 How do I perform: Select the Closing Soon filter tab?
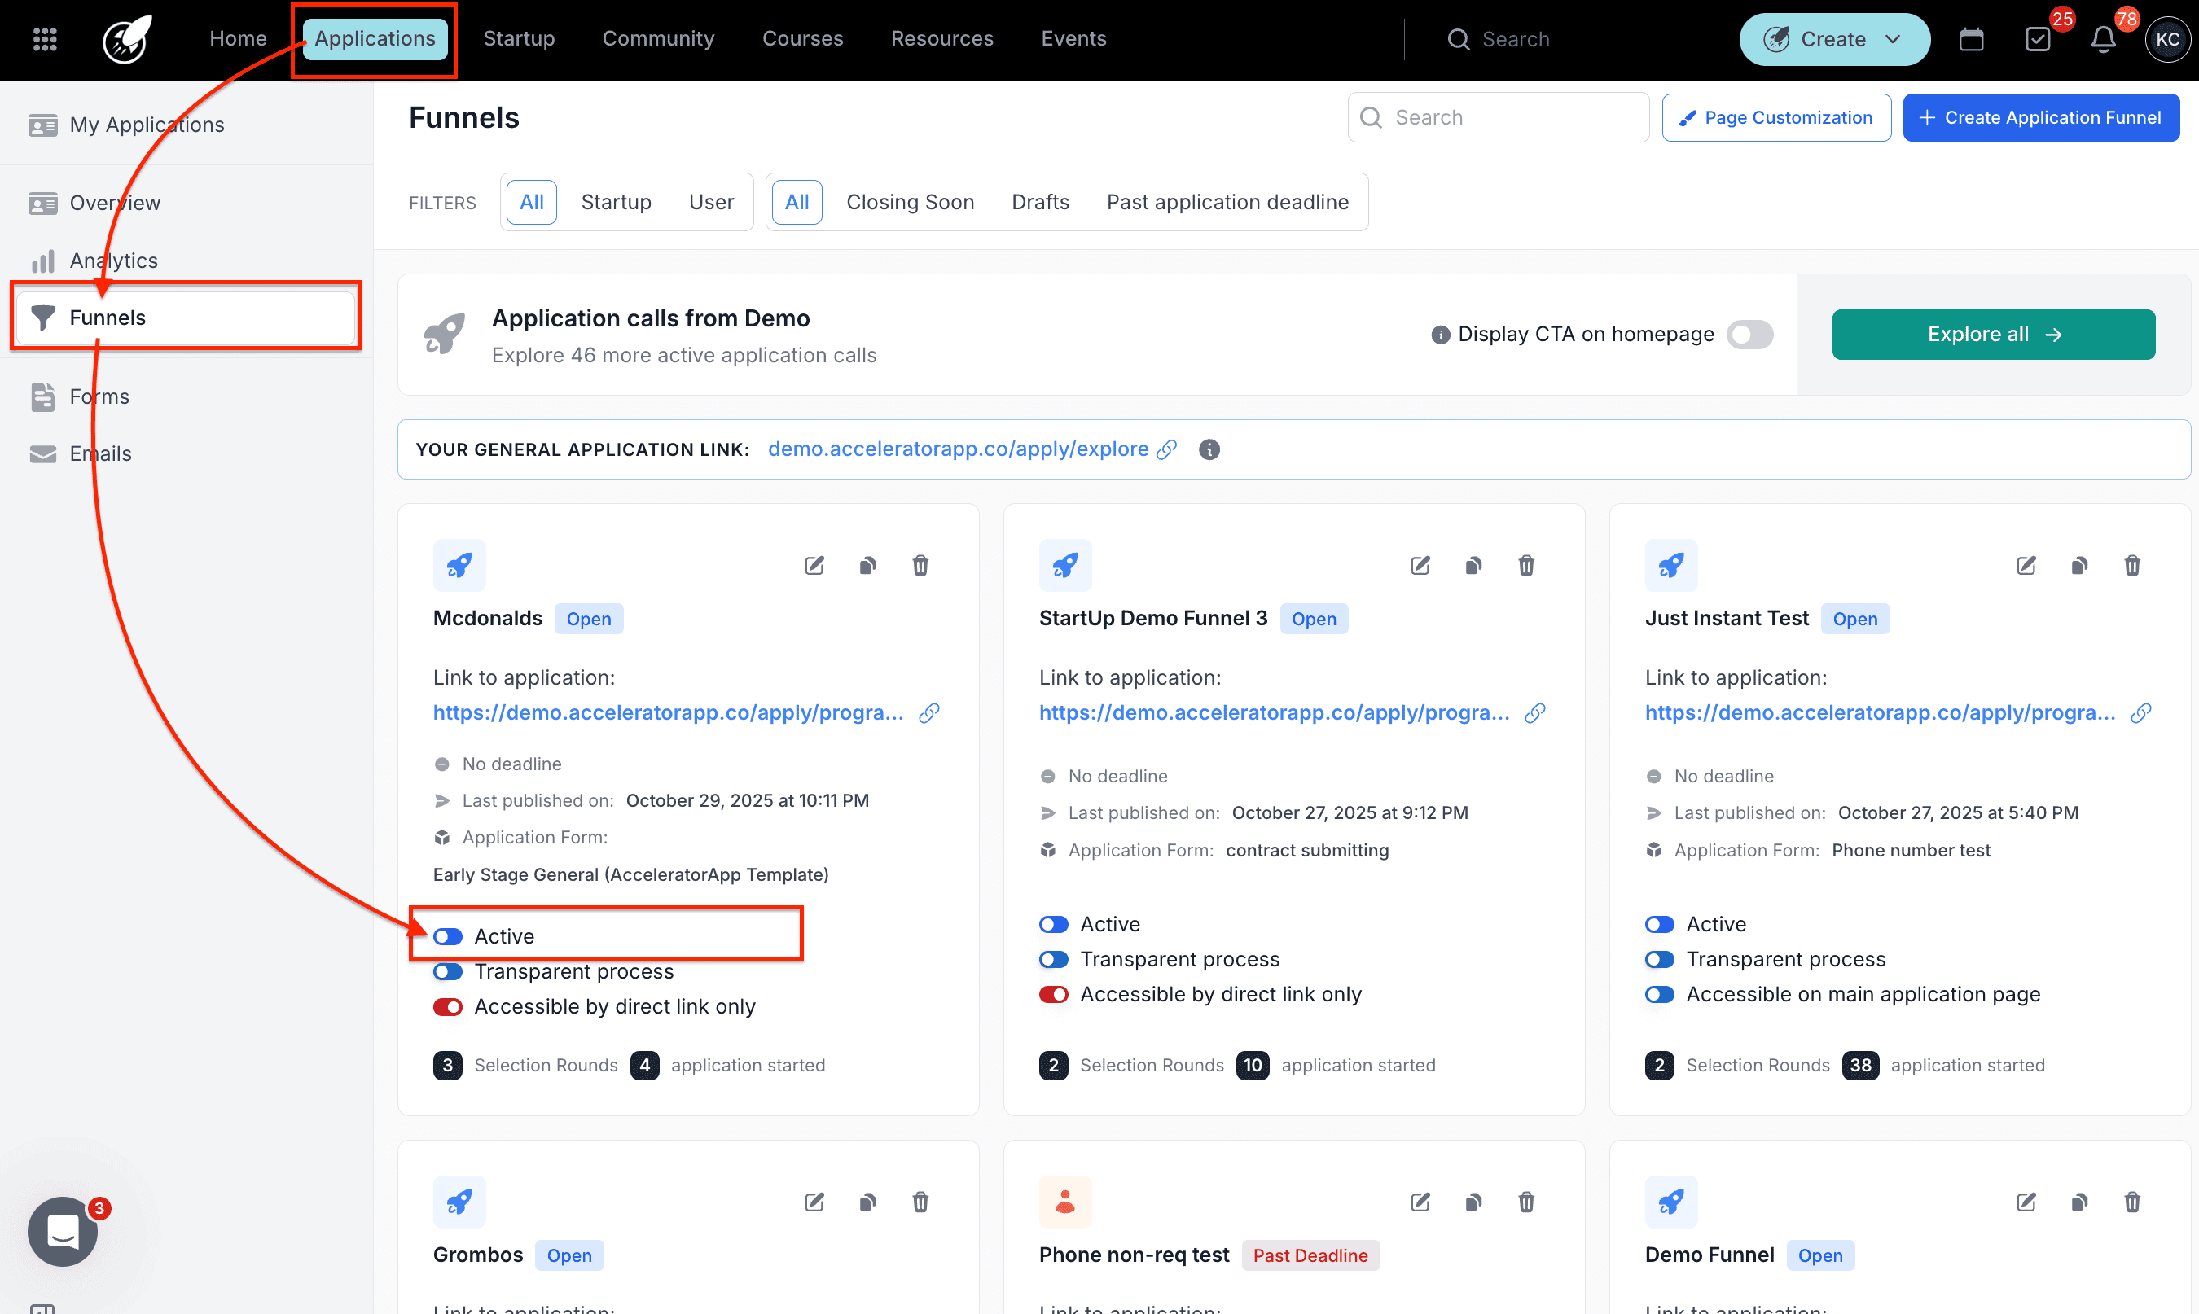pos(910,202)
